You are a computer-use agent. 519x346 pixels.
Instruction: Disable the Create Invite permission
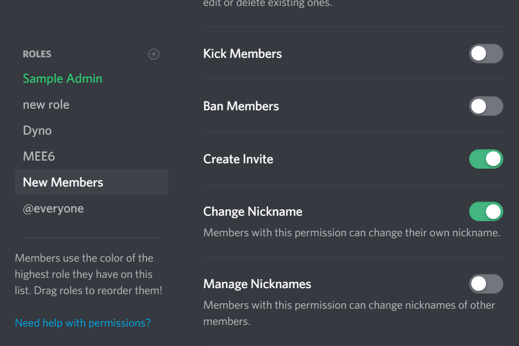pos(486,159)
